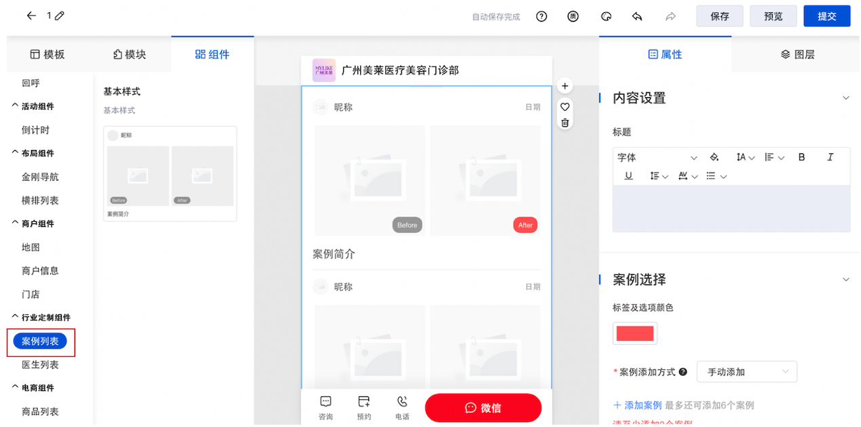Open the 手动添加 case add method dropdown

point(746,372)
